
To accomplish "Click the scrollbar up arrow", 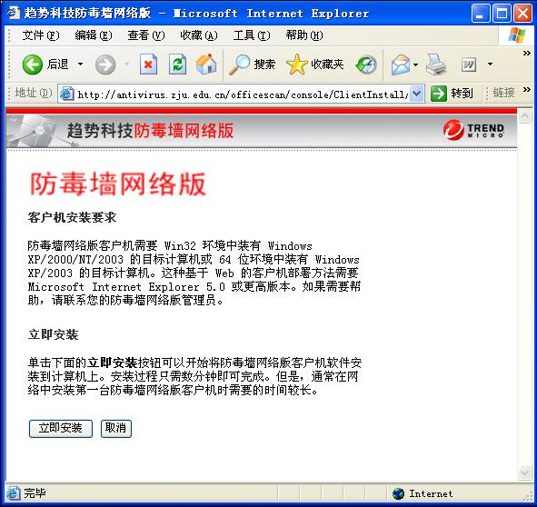I will coord(524,116).
